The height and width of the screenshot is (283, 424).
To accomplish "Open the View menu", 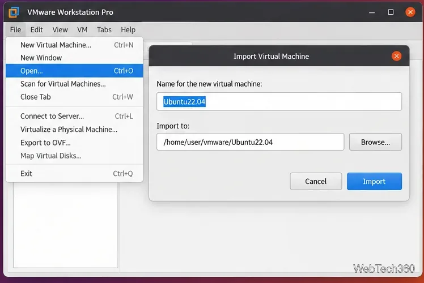I will pyautogui.click(x=60, y=29).
